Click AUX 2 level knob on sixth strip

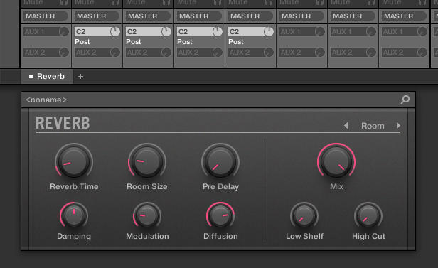[320, 52]
